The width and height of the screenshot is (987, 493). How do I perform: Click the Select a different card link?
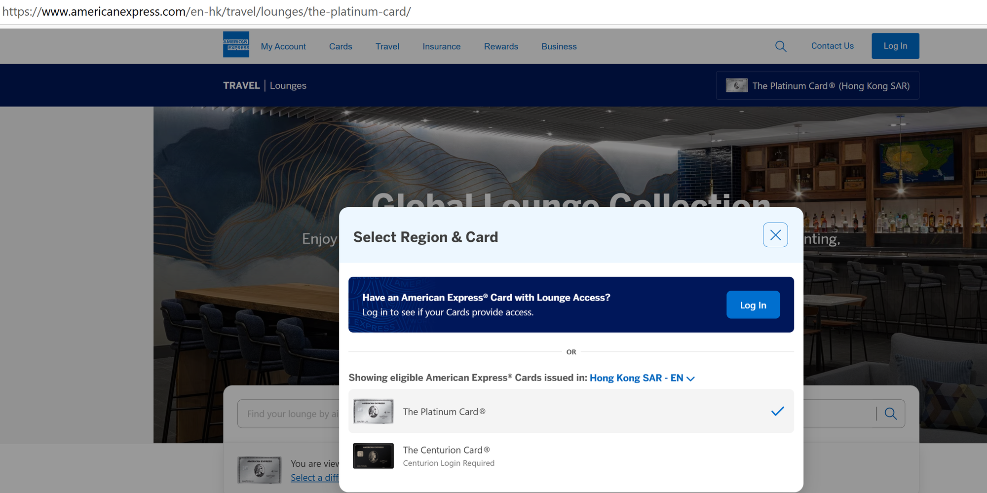(x=315, y=478)
